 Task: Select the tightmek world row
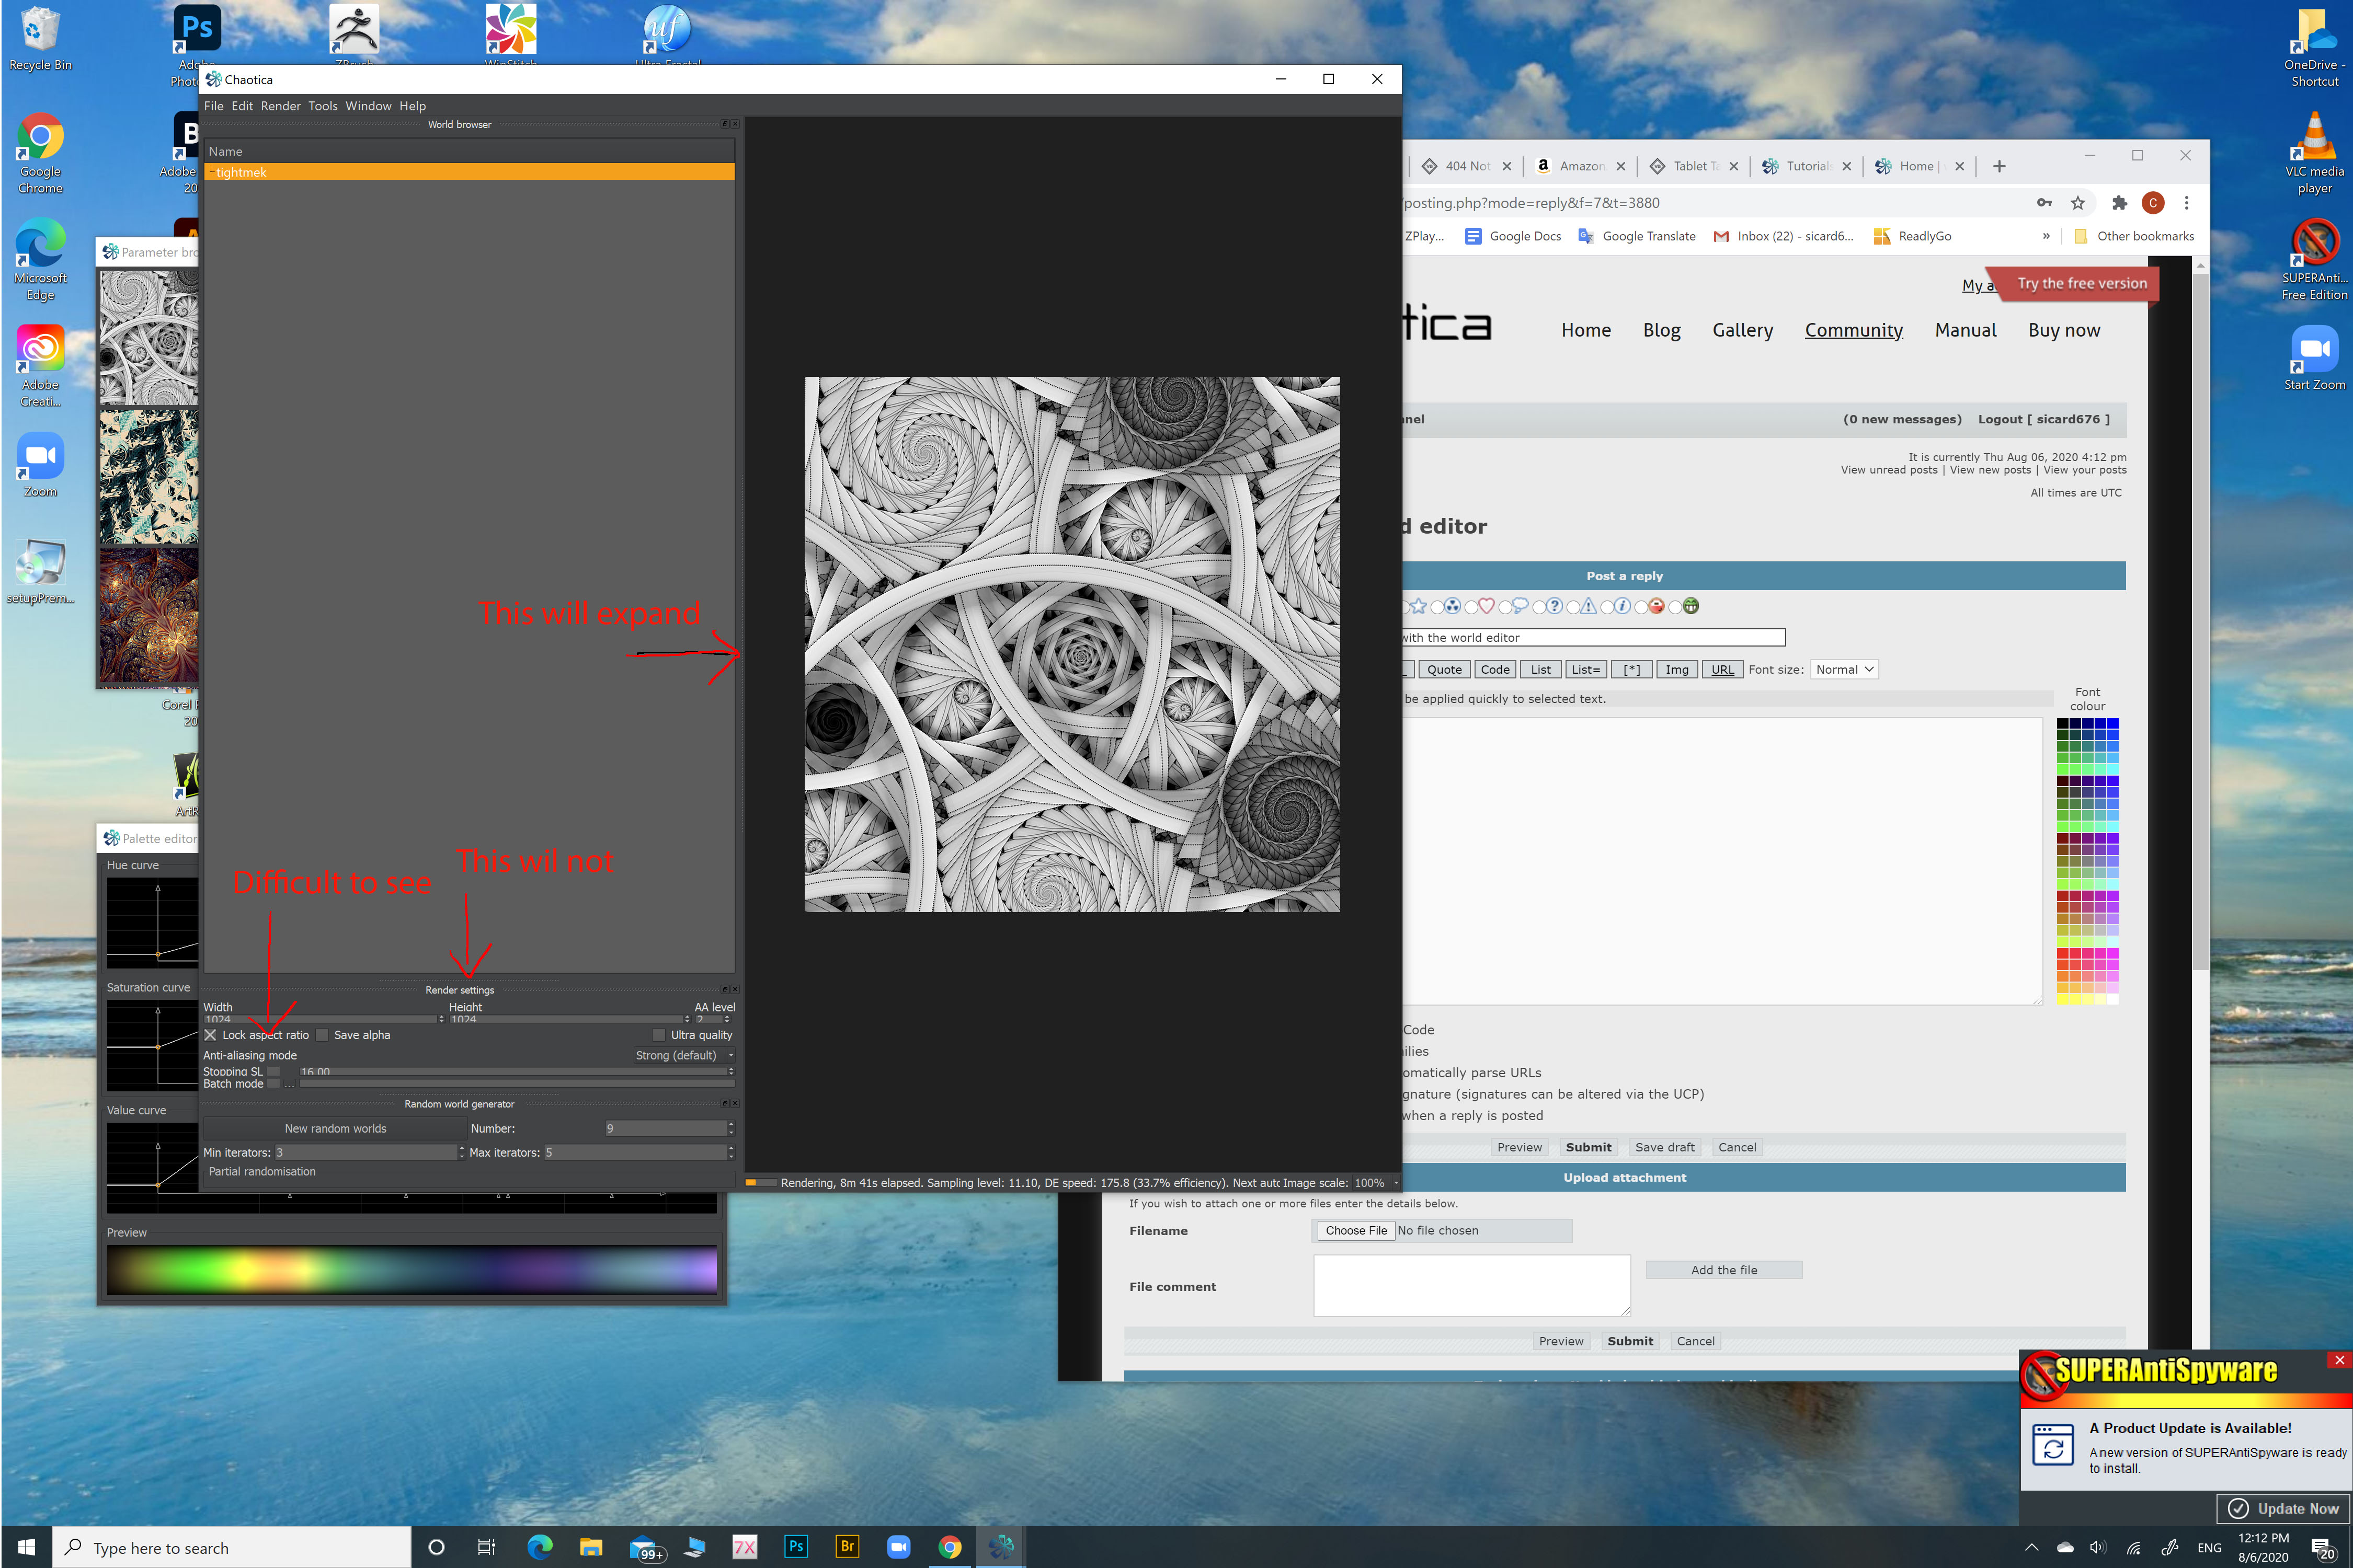468,172
